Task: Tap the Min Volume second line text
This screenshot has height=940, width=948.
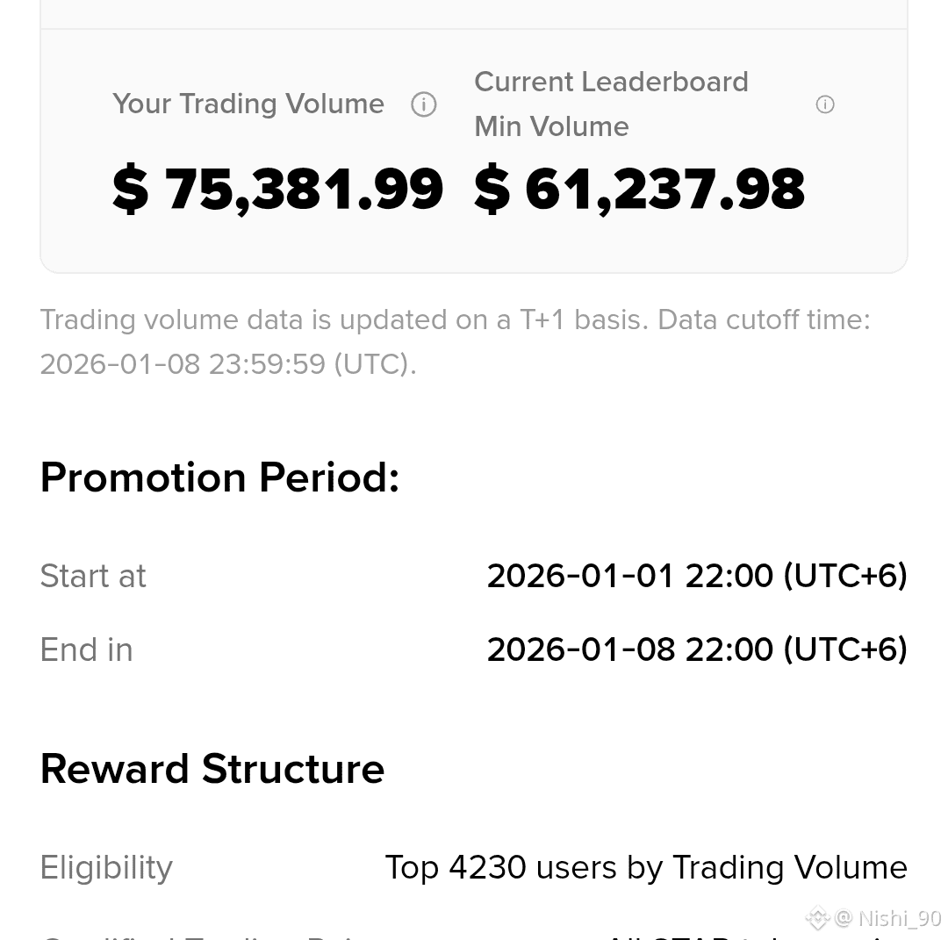Action: 551,126
